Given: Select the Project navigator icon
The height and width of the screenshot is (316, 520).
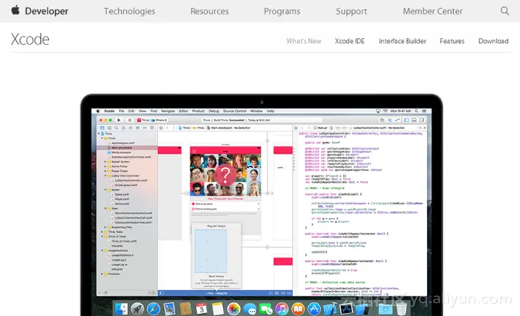Looking at the screenshot, I should coord(103,128).
